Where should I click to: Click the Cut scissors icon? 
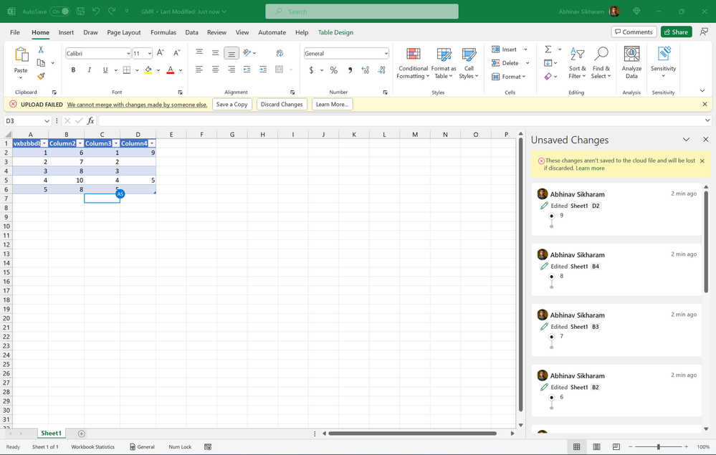(41, 49)
